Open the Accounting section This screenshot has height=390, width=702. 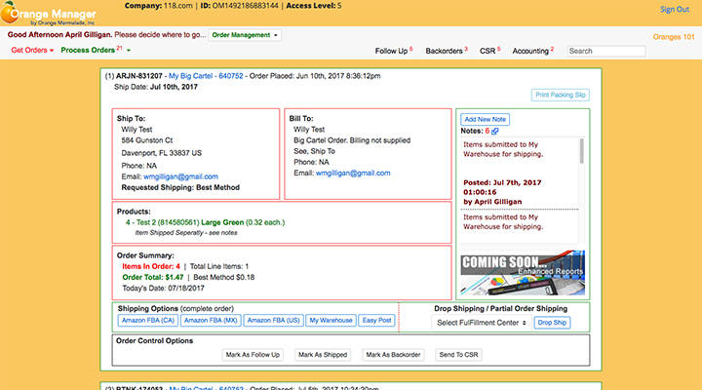pyautogui.click(x=532, y=51)
